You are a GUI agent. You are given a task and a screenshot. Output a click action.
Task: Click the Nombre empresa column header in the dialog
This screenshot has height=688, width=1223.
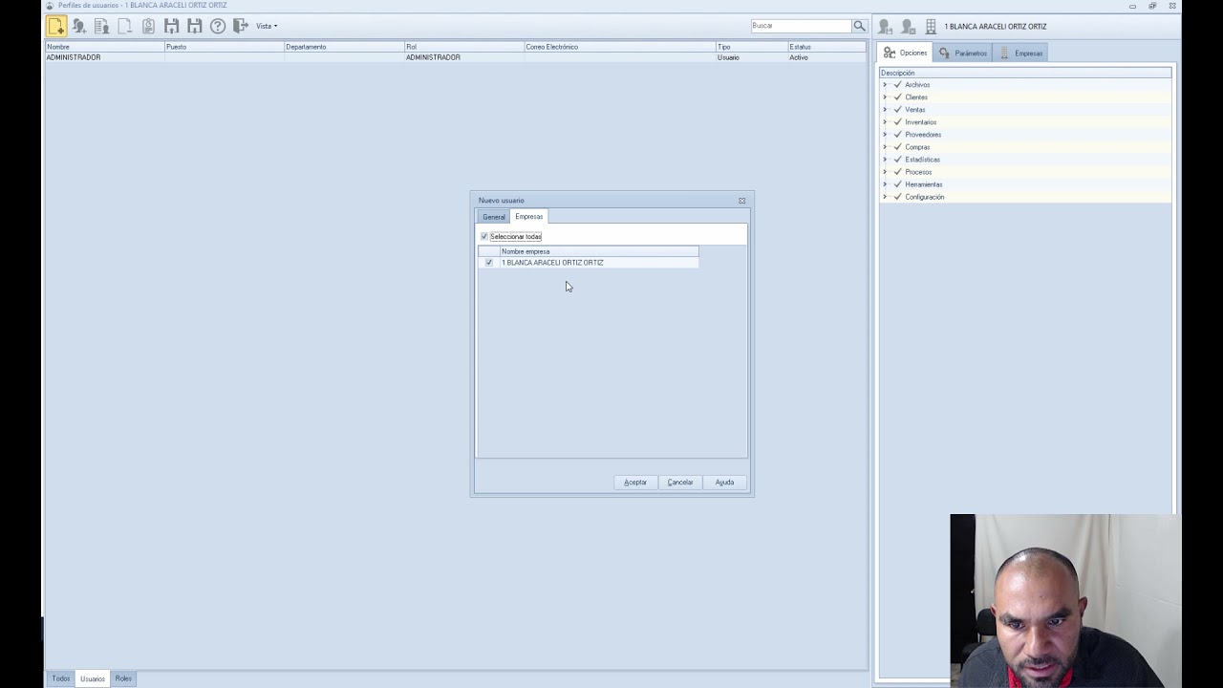(599, 251)
